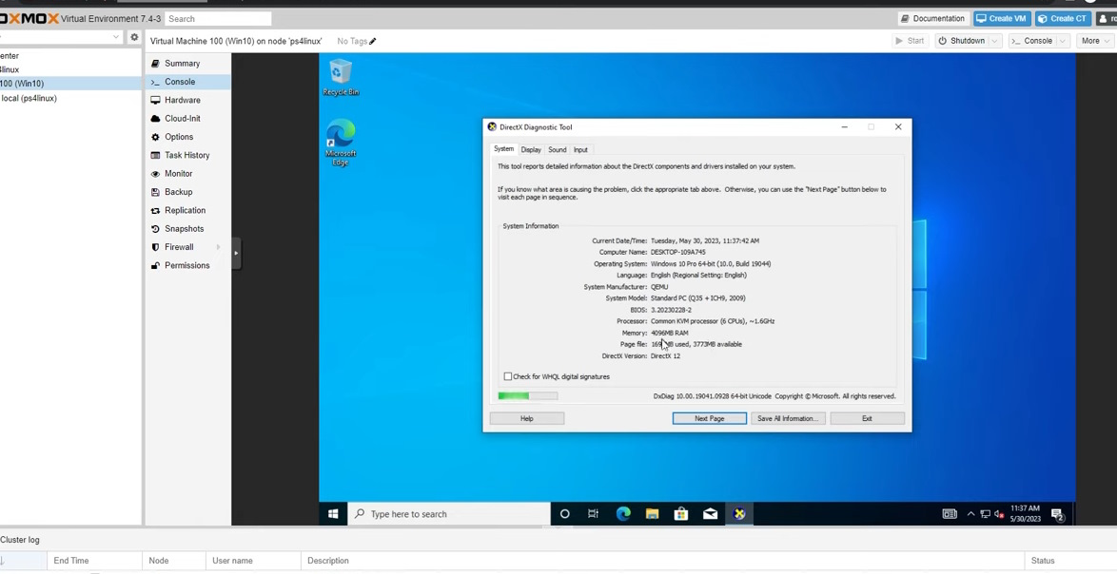Open the Firewall settings for VM 100
The width and height of the screenshot is (1117, 574).
(179, 246)
